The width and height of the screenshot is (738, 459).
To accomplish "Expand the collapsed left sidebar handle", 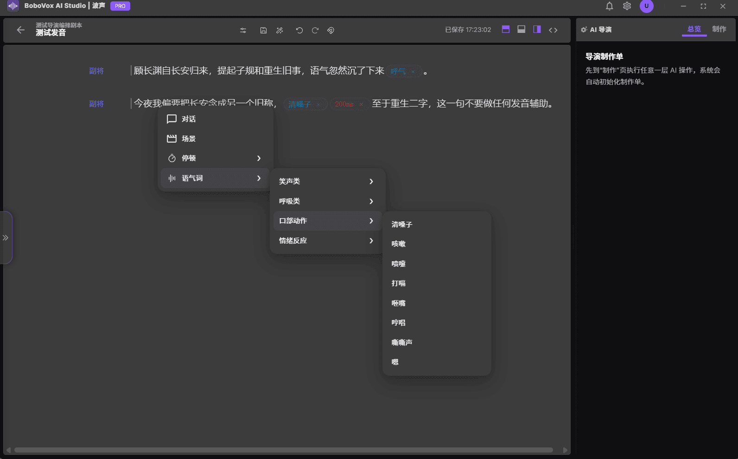I will coord(6,238).
